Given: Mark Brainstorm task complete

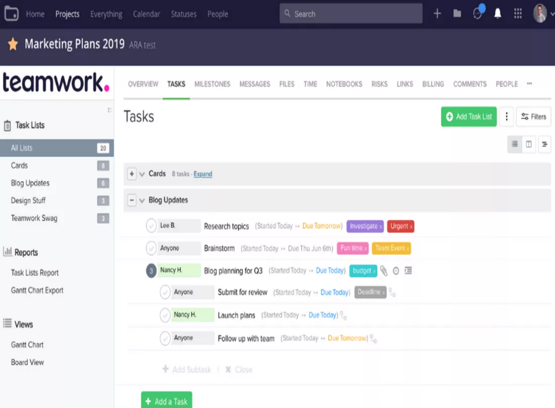Looking at the screenshot, I should (151, 248).
